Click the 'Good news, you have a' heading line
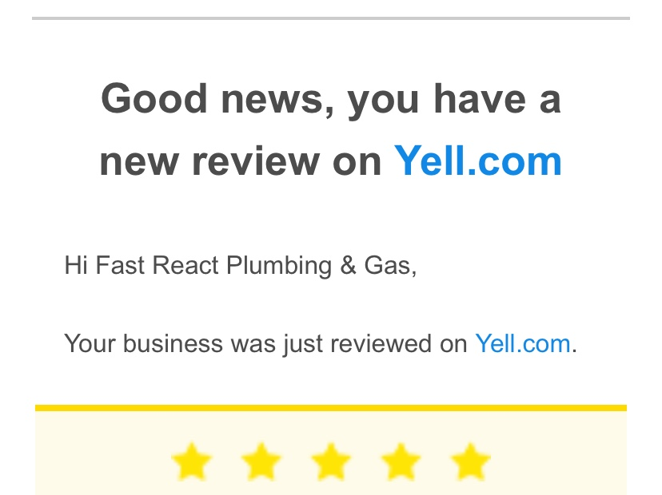 coord(331,100)
